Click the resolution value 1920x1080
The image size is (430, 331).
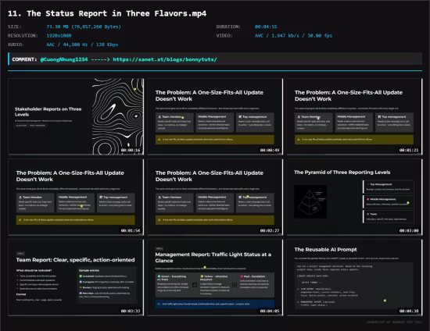pyautogui.click(x=59, y=36)
